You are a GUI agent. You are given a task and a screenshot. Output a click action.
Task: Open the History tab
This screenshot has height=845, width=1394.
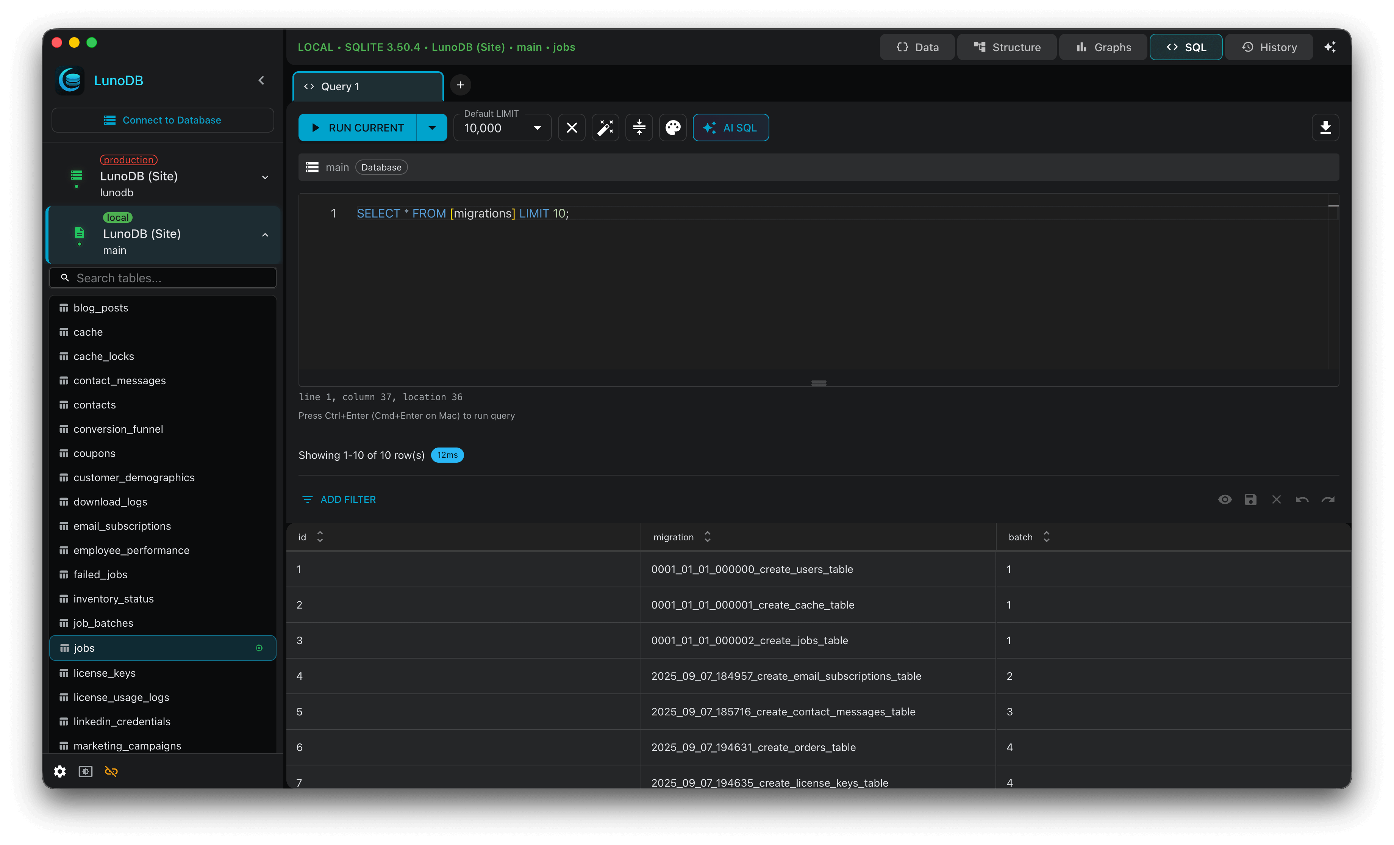click(1269, 47)
